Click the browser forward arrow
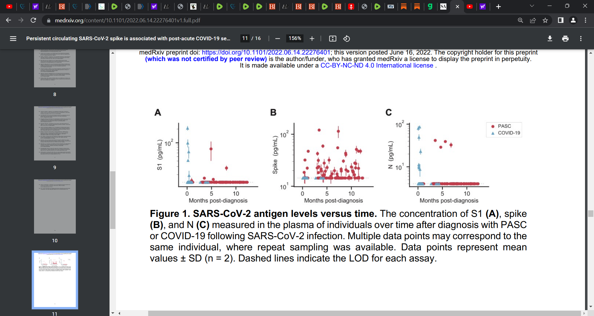This screenshot has height=316, width=594. click(21, 20)
